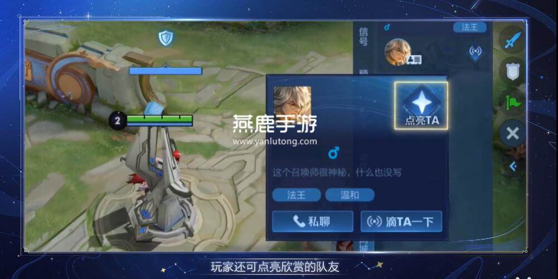This screenshot has width=558, height=279.
Task: Switch to the 信号 tab
Action: coord(363,37)
